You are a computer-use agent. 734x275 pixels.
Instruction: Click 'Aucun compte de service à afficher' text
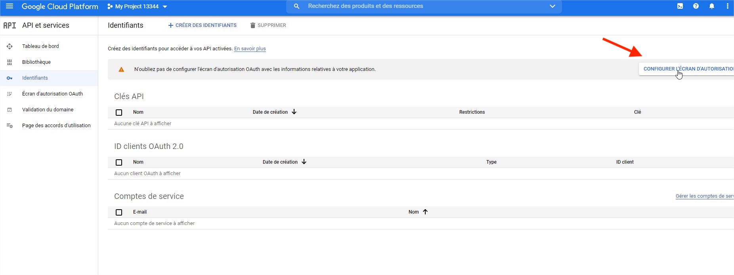[x=154, y=223]
